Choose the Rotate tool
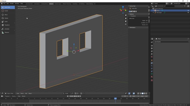Image resolution: width=190 pixels, height=106 pixels. click(x=6, y=18)
